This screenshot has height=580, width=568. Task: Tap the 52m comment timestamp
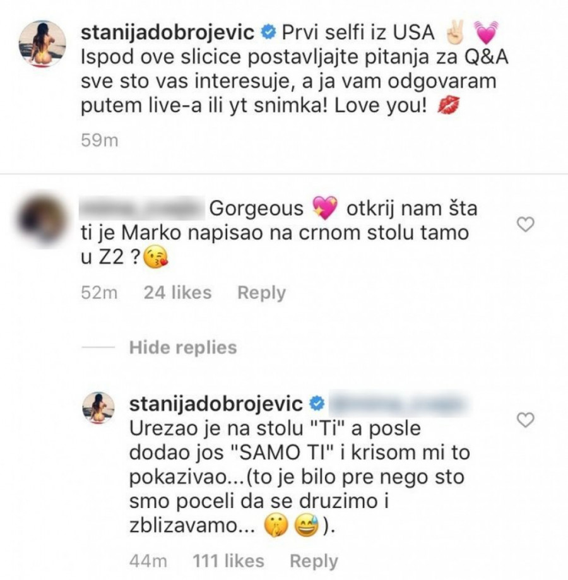[100, 293]
